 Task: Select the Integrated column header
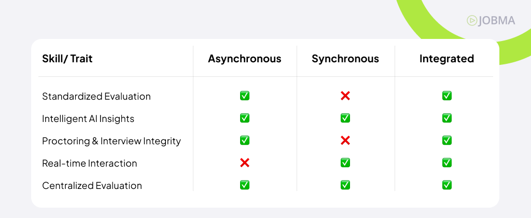tap(446, 59)
